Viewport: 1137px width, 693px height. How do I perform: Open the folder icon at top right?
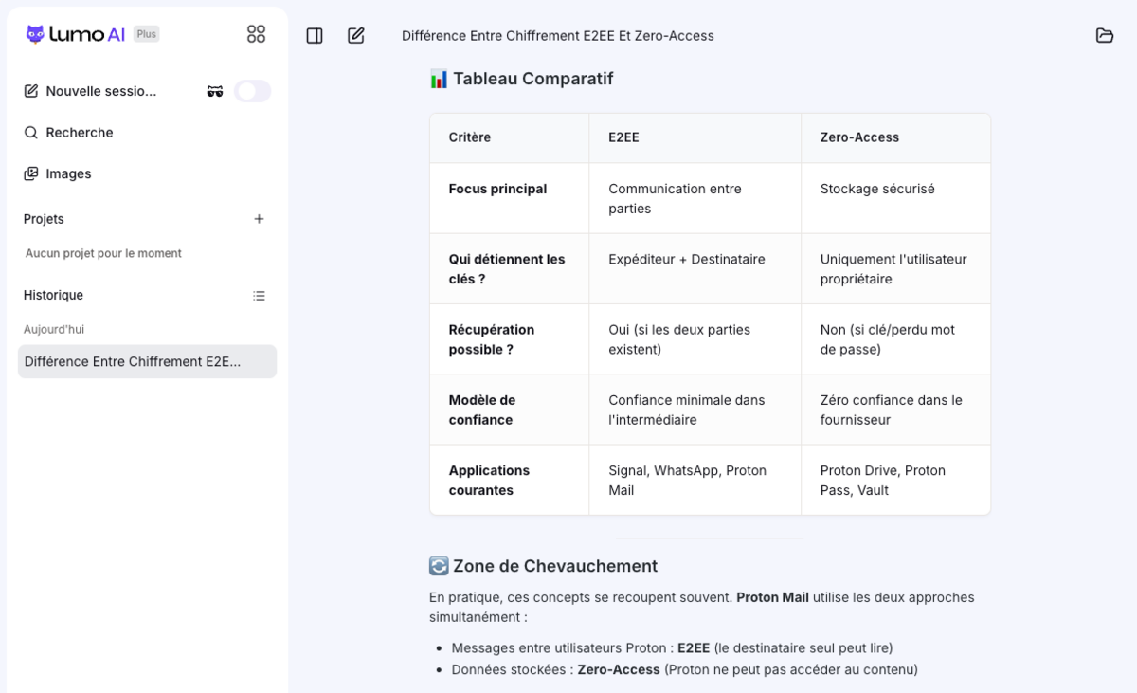(x=1105, y=35)
